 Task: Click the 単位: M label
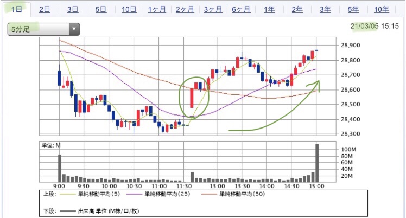point(51,145)
